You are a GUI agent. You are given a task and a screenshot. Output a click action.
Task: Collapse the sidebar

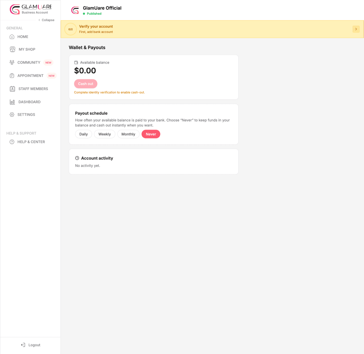46,20
